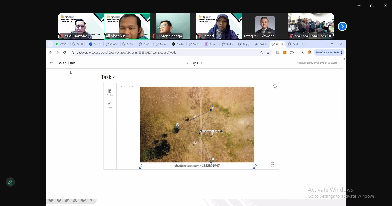Go to the next student's result
Viewport: 392px width, 206px height.
click(201, 63)
